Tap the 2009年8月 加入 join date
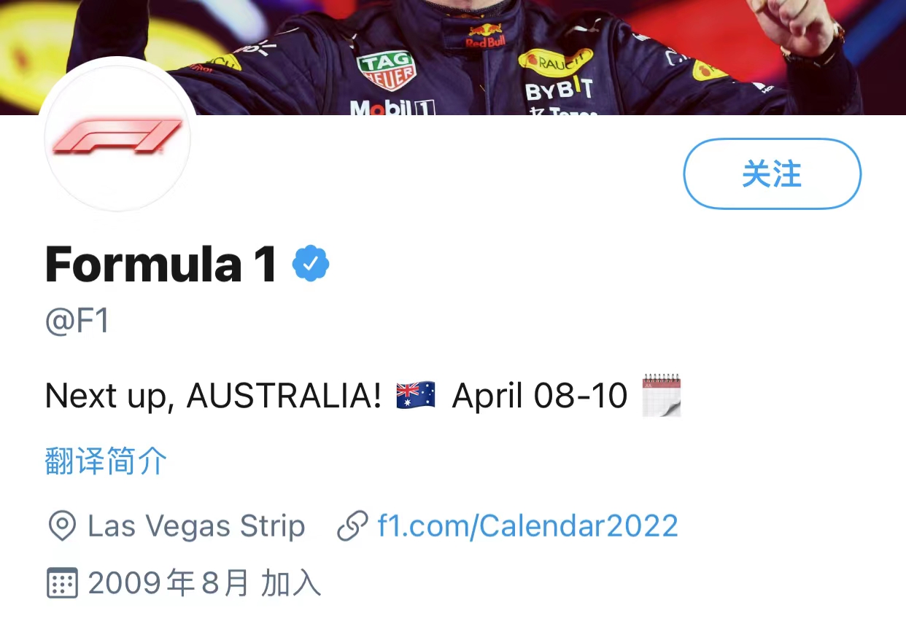Viewport: 906px width, 629px height. click(204, 583)
